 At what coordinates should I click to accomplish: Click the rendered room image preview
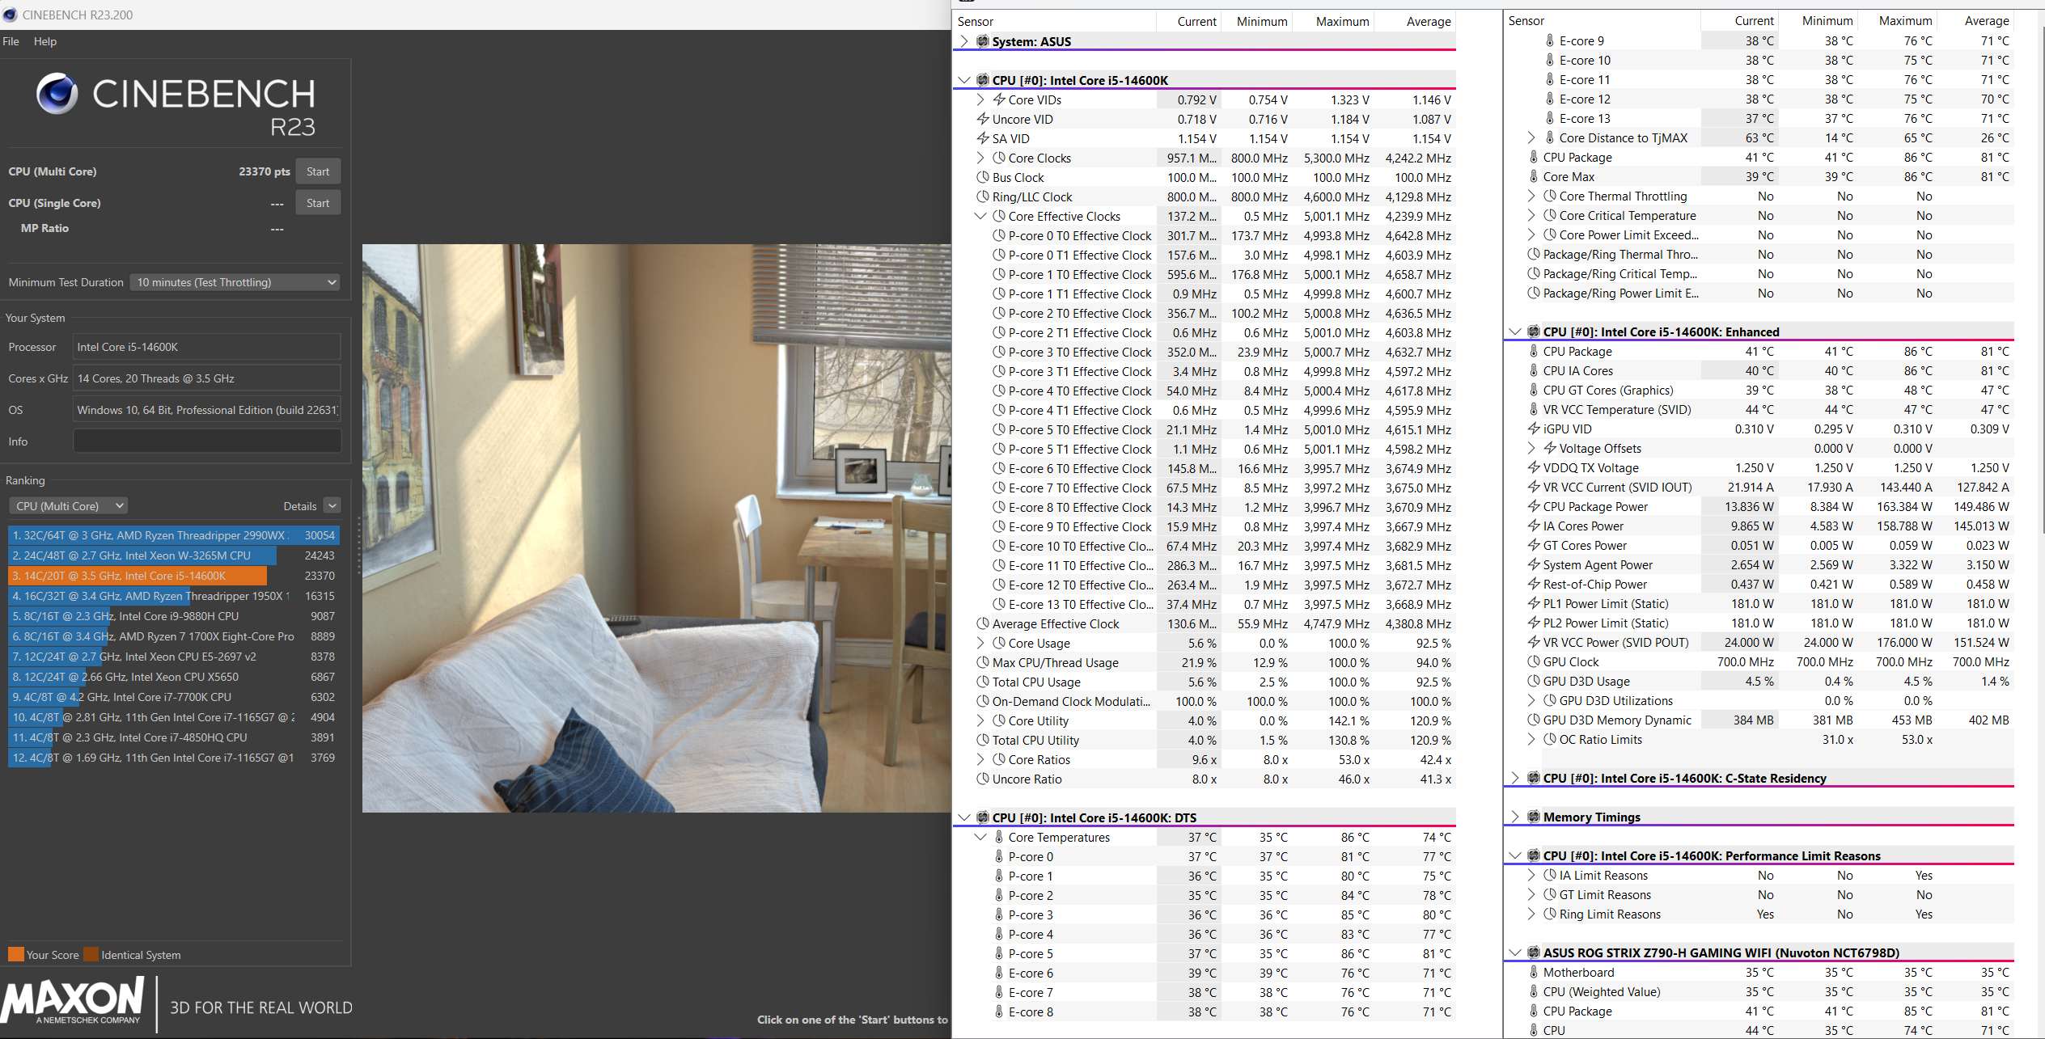click(x=656, y=528)
